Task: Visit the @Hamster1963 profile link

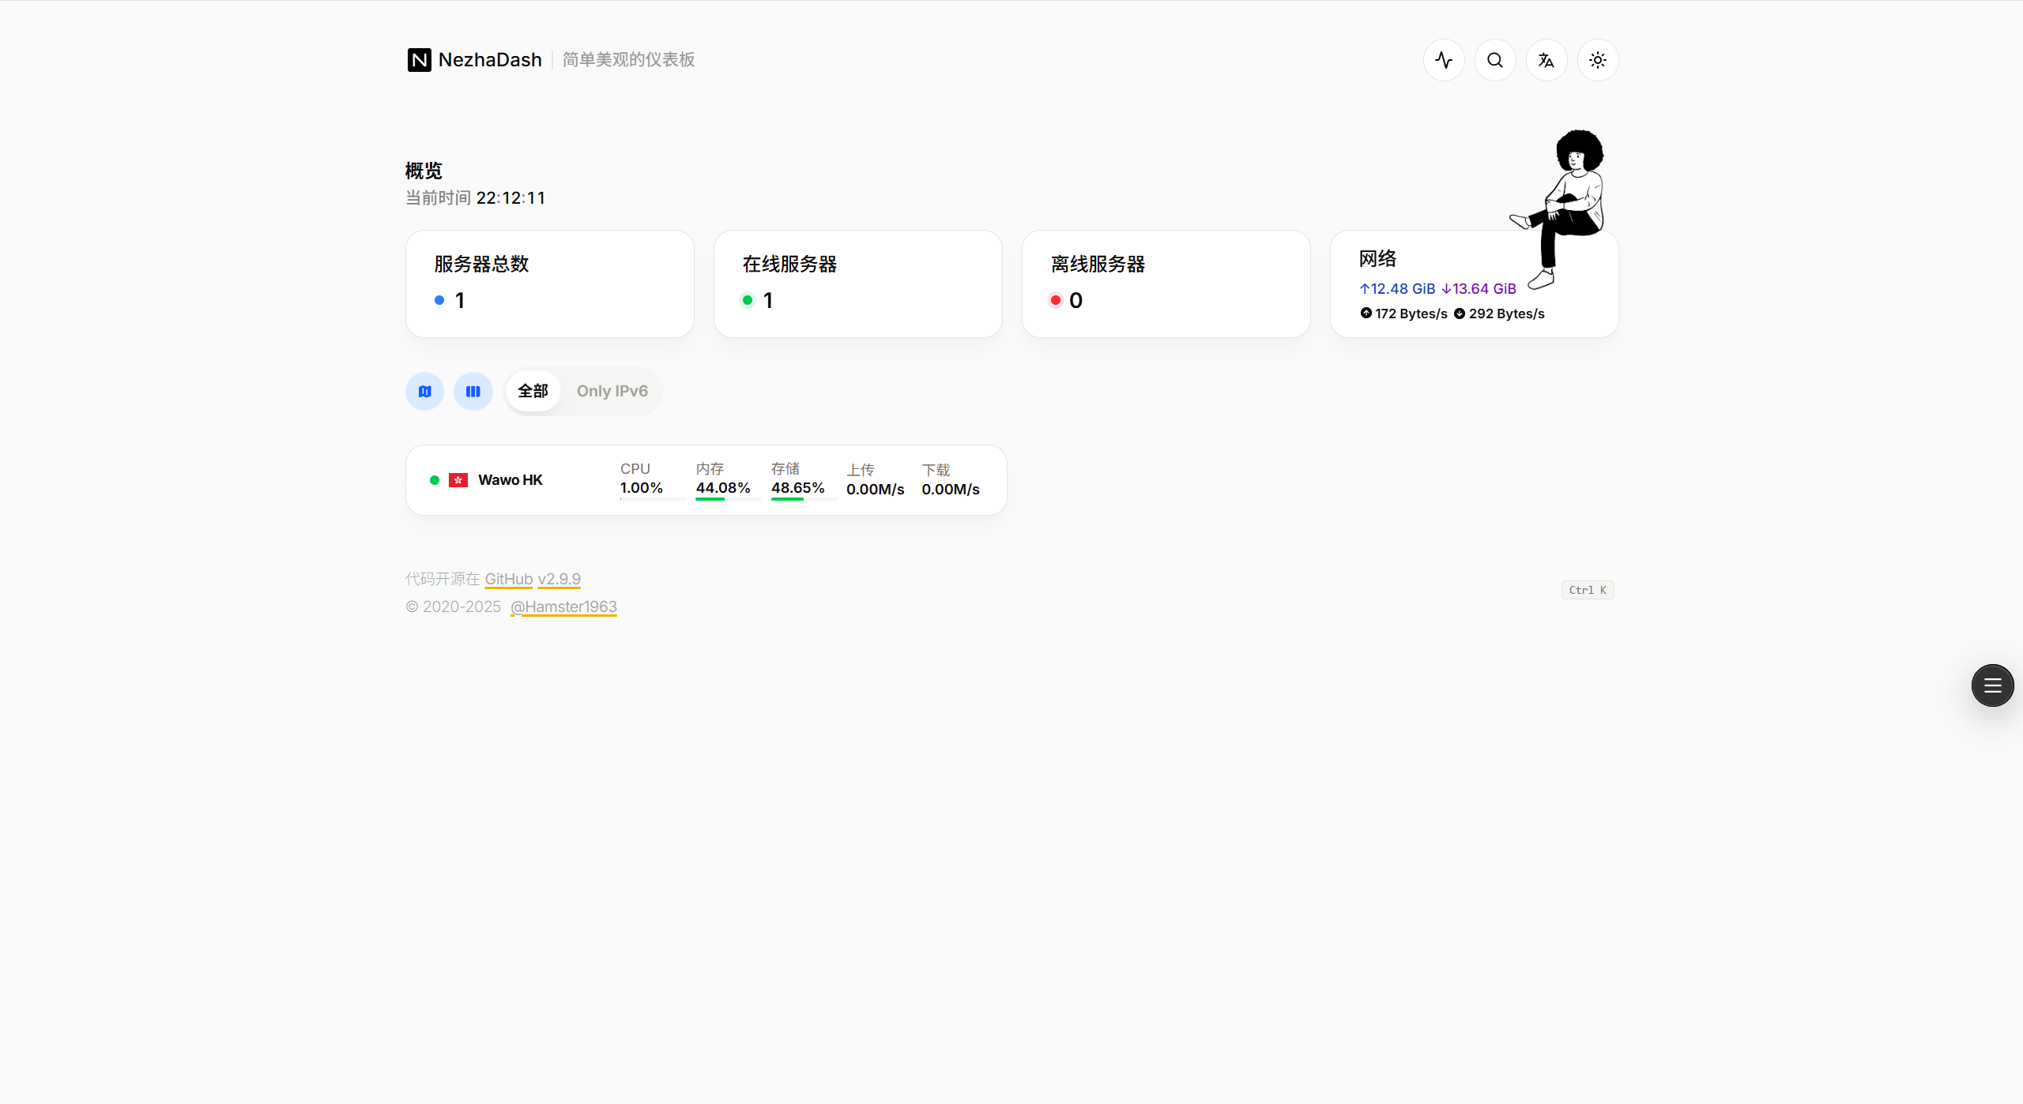Action: pyautogui.click(x=563, y=606)
